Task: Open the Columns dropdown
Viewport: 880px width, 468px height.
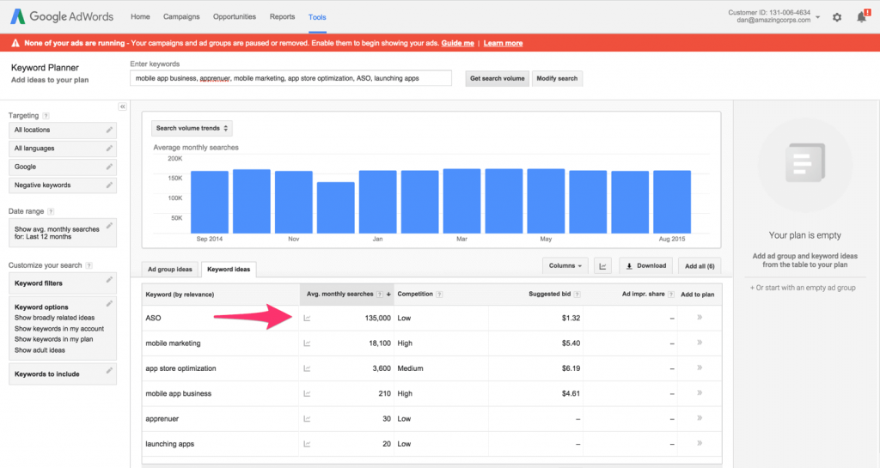Action: [x=565, y=265]
